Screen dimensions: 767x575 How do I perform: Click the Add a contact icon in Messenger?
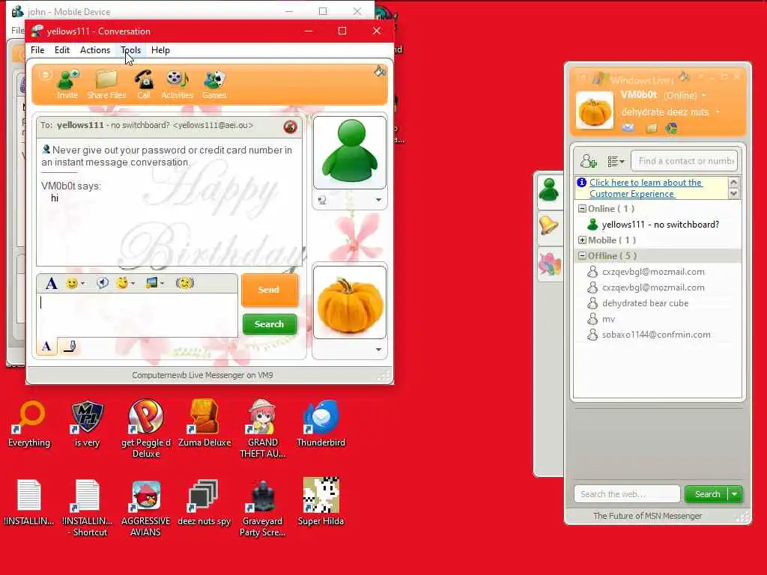coord(588,161)
